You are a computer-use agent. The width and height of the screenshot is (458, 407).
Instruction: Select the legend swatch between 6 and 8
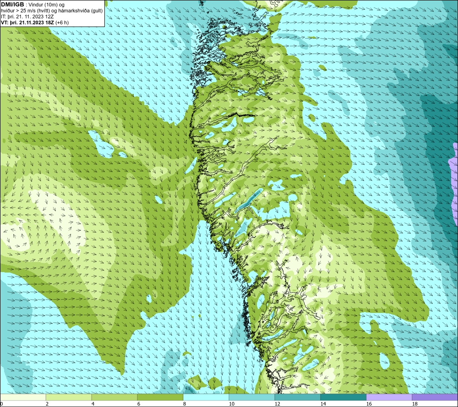(x=160, y=397)
